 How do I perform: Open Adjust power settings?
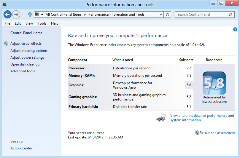(x=27, y=58)
